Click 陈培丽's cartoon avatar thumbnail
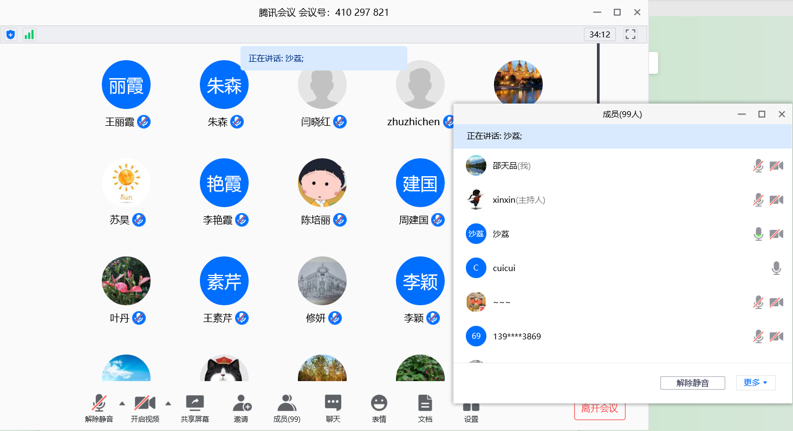The image size is (793, 431). pyautogui.click(x=322, y=183)
